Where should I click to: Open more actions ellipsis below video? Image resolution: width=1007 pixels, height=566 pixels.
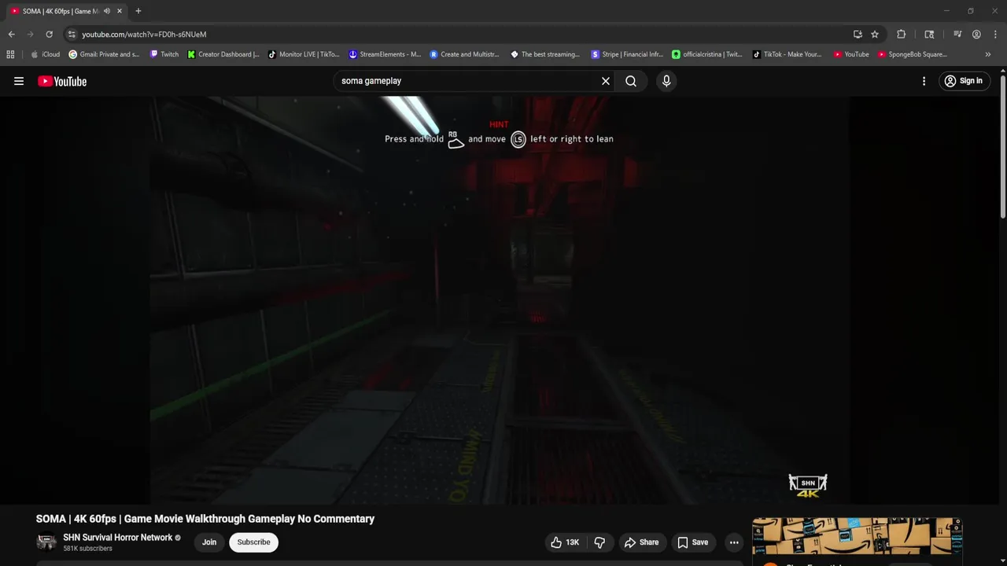coord(734,542)
